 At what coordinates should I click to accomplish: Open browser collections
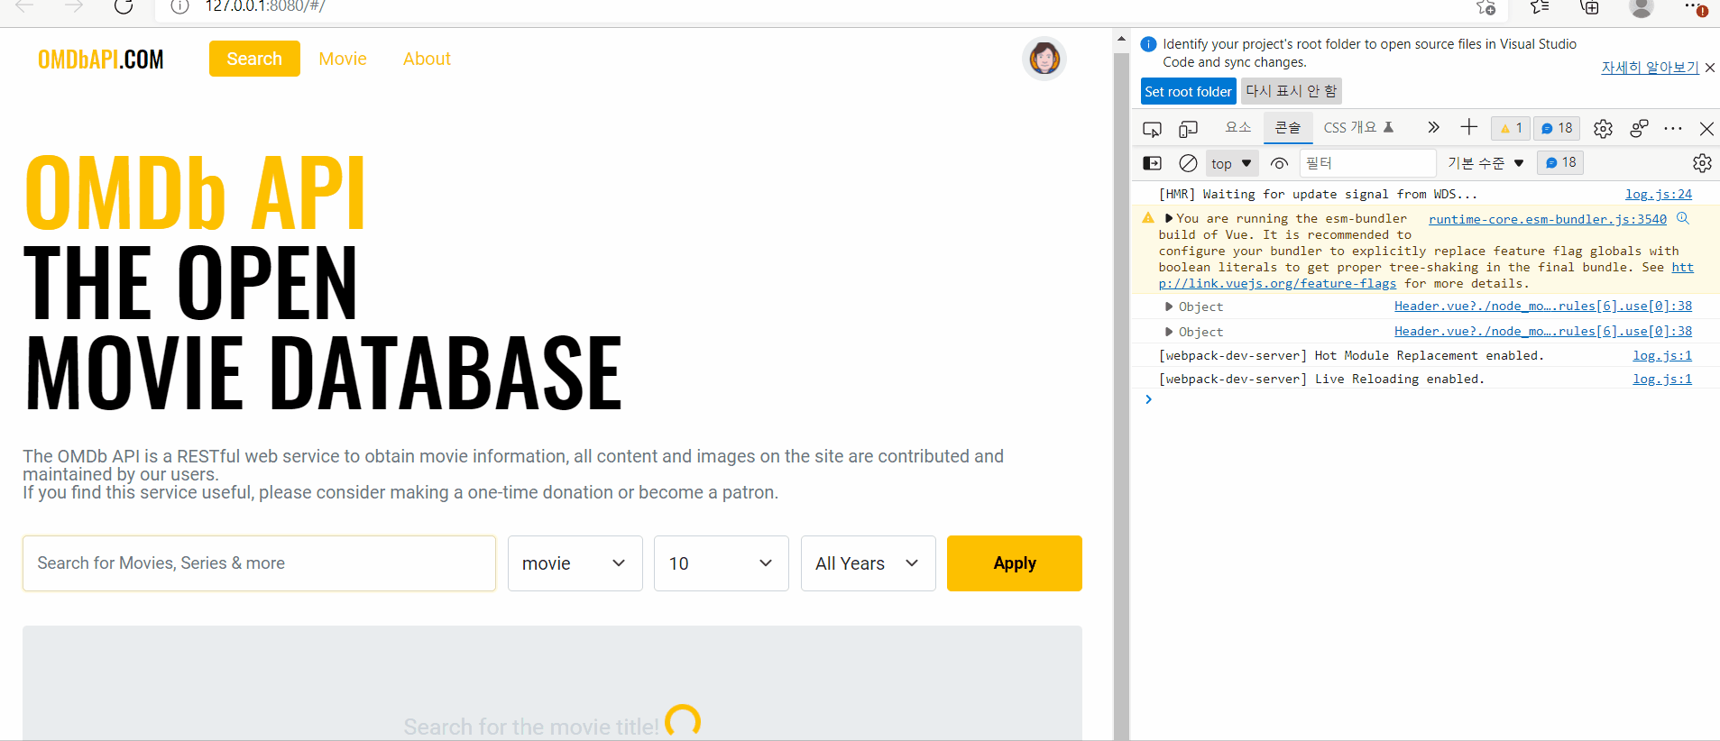[1590, 7]
